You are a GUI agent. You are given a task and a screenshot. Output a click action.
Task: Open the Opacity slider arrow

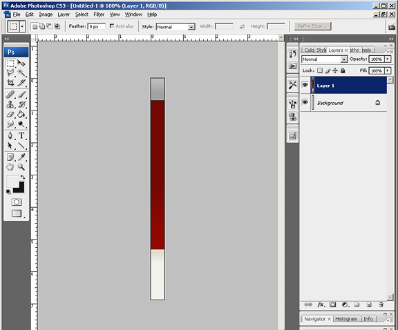[388, 59]
